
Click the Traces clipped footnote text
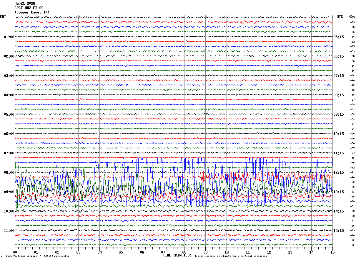(x=231, y=256)
